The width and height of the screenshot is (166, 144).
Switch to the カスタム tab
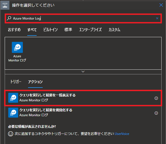click(114, 30)
